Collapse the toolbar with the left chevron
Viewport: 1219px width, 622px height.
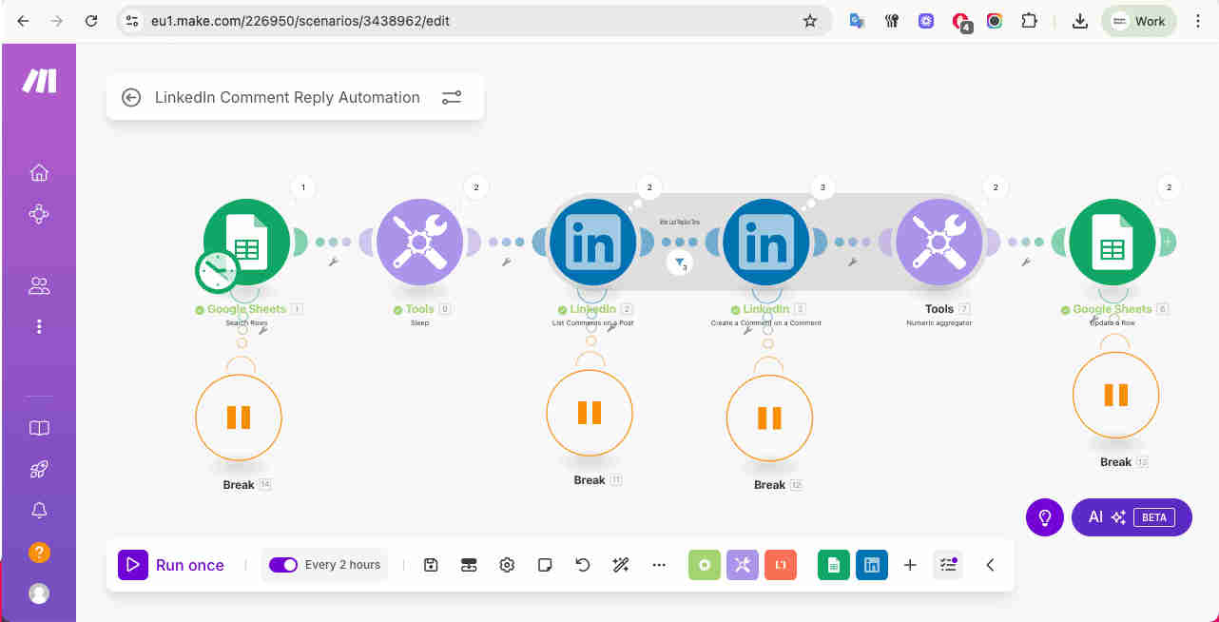point(990,565)
